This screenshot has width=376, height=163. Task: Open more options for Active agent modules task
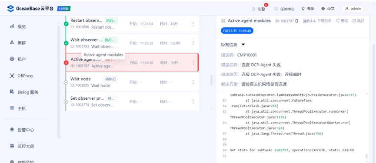pos(193,62)
